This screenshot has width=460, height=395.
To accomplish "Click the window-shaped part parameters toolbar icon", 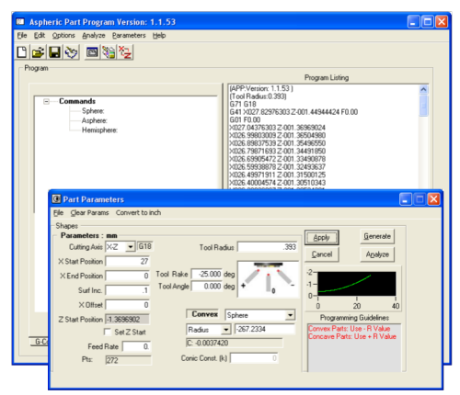I will pos(92,52).
